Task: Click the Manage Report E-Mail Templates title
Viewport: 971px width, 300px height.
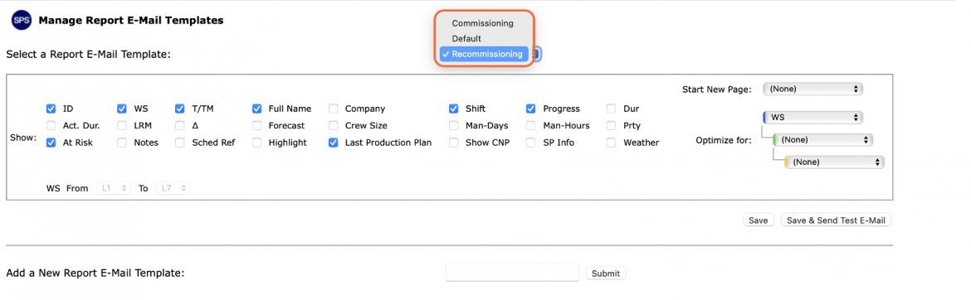Action: [x=130, y=21]
